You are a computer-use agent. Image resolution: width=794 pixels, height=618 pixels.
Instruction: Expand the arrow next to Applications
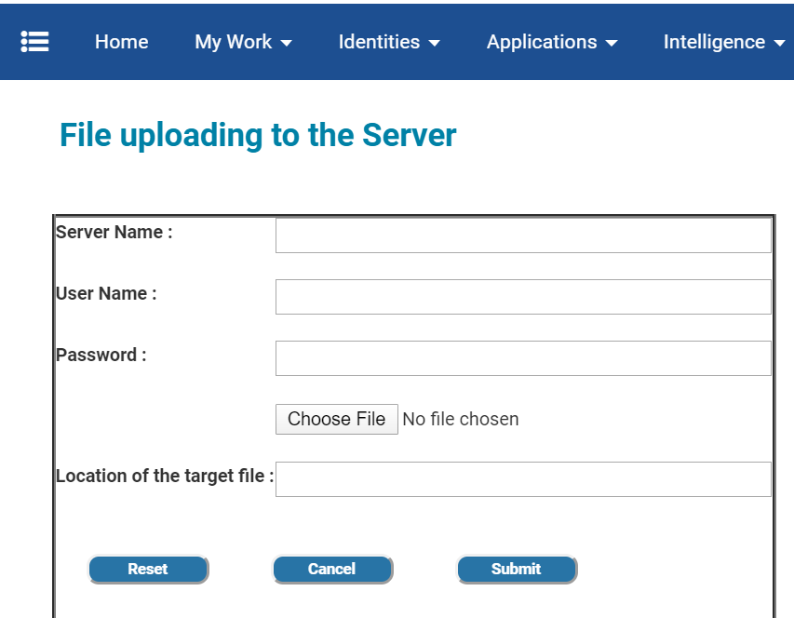[612, 44]
